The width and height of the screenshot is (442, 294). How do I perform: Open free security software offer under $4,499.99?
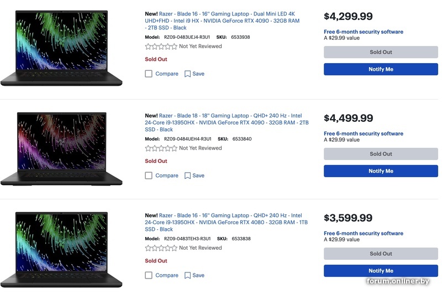pos(363,133)
